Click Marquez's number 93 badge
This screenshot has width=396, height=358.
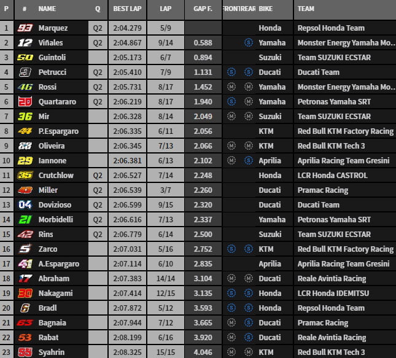25,28
